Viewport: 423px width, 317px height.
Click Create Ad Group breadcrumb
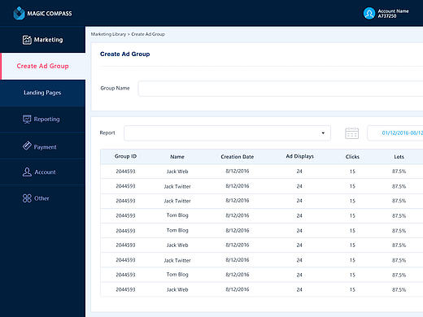(148, 34)
